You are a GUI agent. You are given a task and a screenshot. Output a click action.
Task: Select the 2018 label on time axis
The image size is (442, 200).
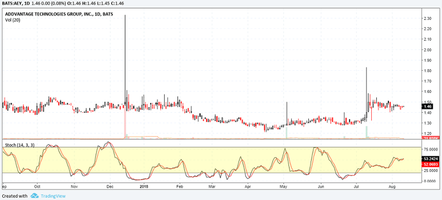(x=144, y=187)
